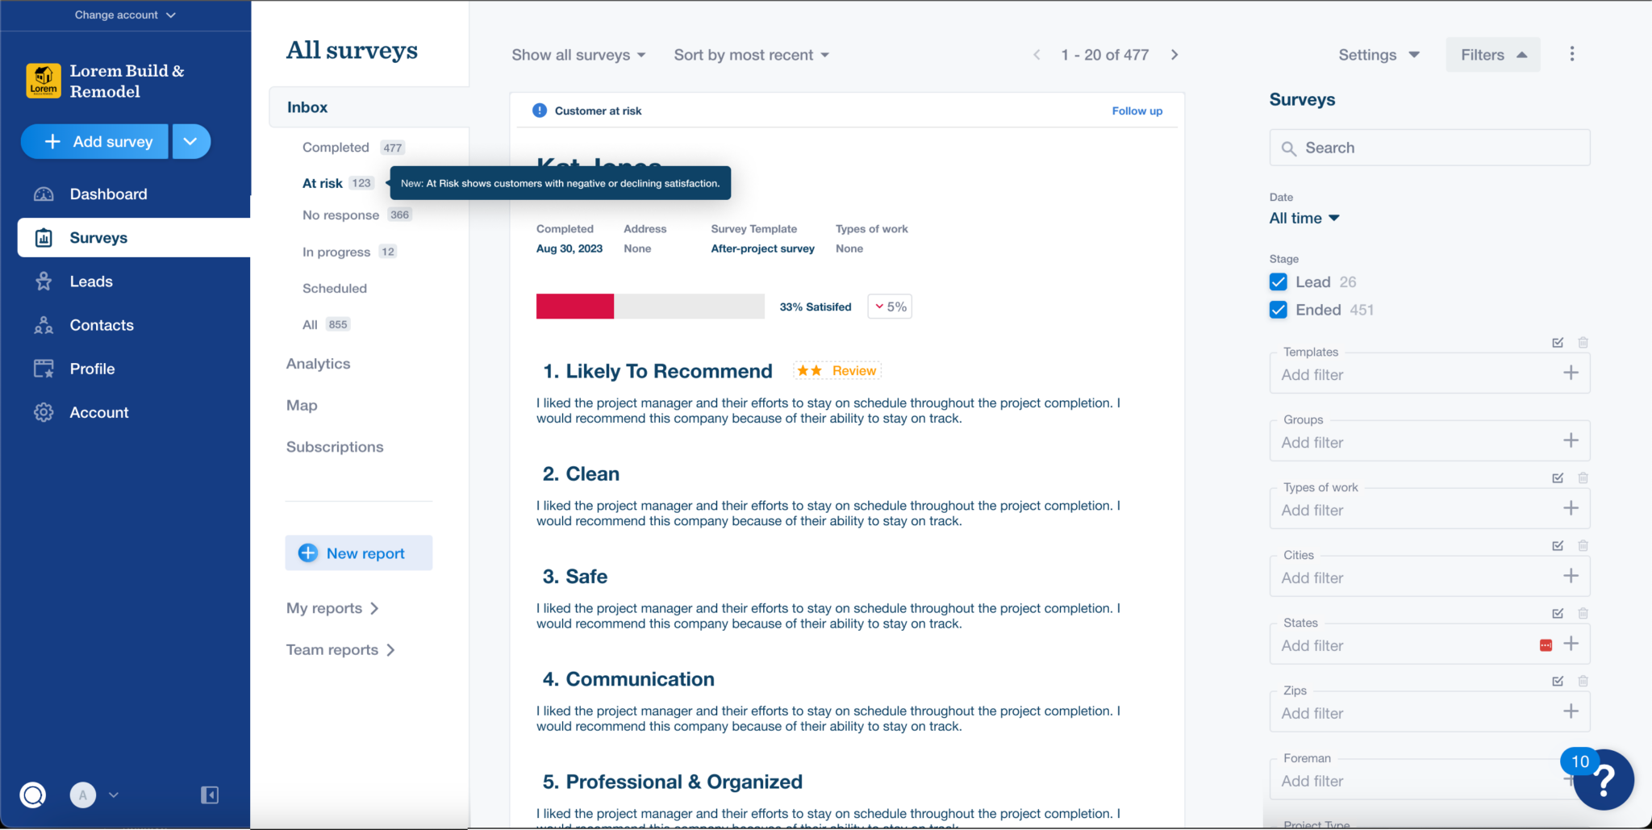
Task: Go to next page of surveys
Action: (1174, 55)
